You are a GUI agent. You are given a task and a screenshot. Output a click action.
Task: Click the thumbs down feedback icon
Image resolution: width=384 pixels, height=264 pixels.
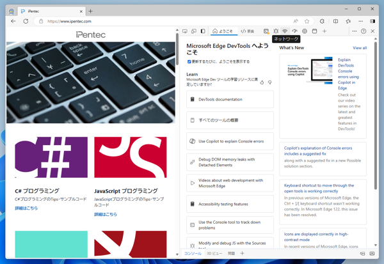(x=269, y=82)
